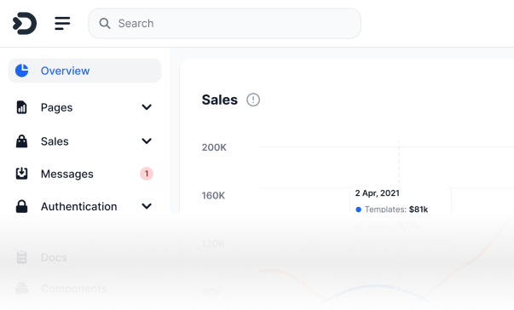
Task: Click the Authentication padlock icon
Action: tap(21, 206)
